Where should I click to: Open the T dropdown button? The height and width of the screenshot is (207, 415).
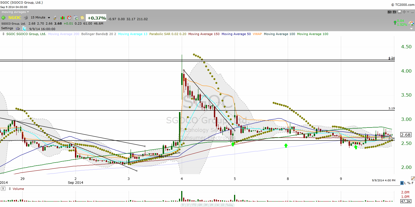pyautogui.click(x=394, y=12)
